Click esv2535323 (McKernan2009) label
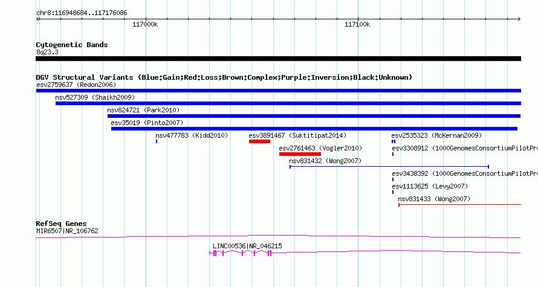The image size is (538, 287). [x=436, y=135]
